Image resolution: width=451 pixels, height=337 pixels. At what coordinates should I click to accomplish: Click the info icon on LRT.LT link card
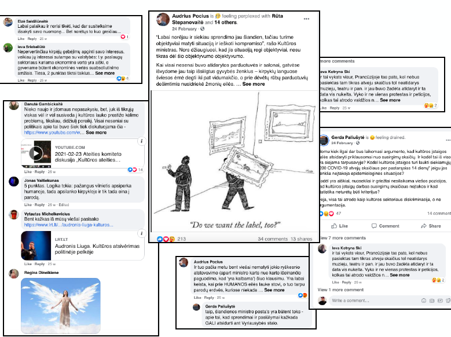(x=141, y=233)
